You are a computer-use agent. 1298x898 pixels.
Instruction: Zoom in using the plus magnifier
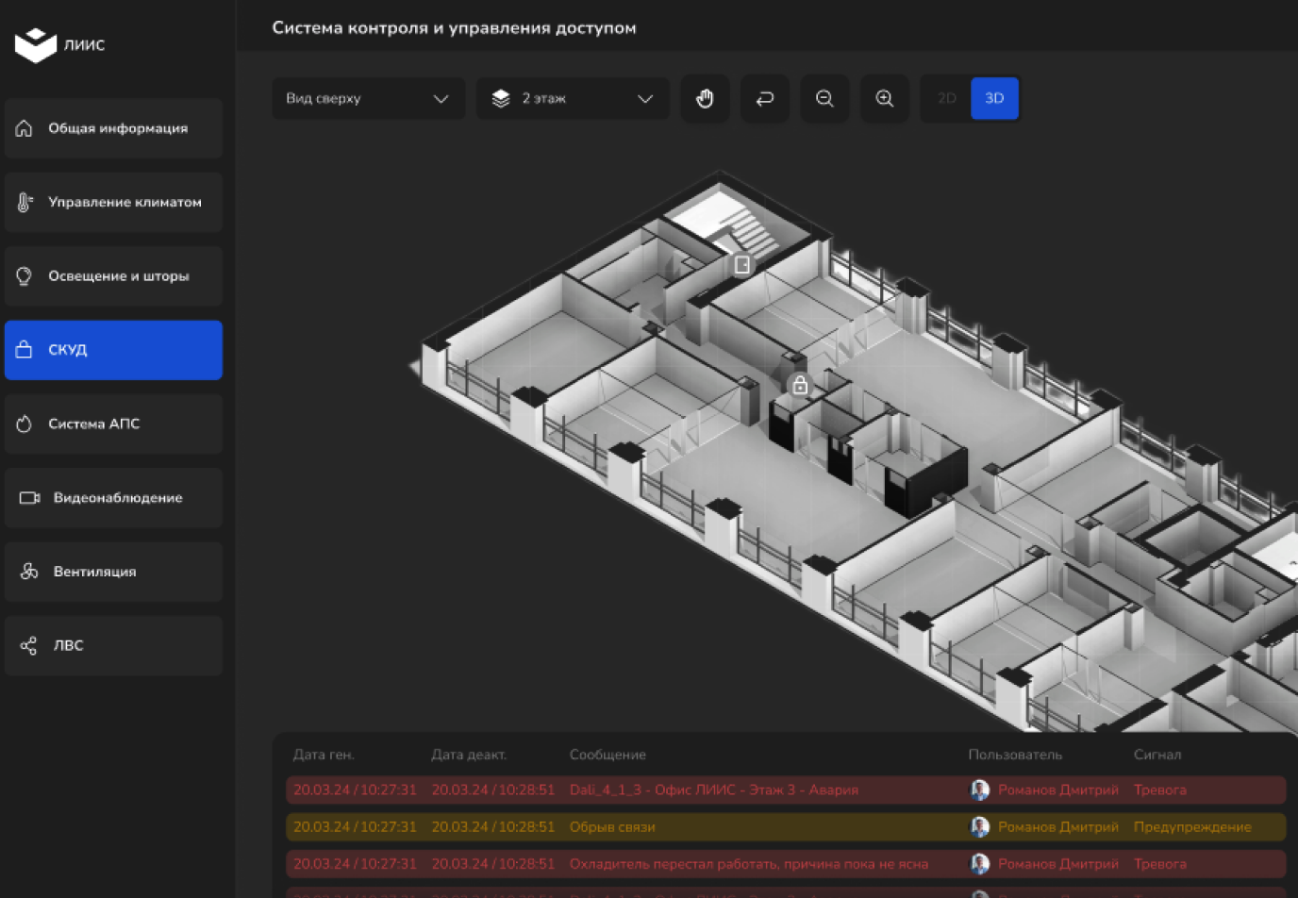point(885,98)
